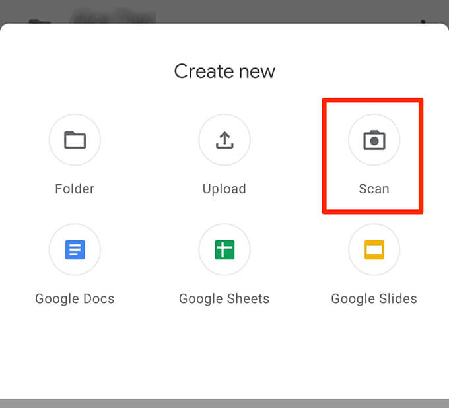Tap the "Scan" text label
449x408 pixels.
[x=374, y=189]
